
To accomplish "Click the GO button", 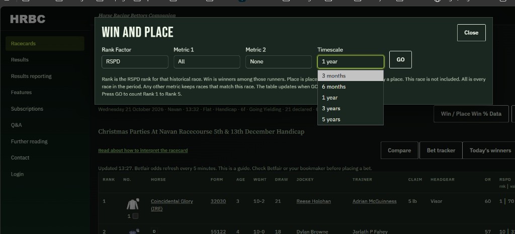I will pyautogui.click(x=400, y=60).
